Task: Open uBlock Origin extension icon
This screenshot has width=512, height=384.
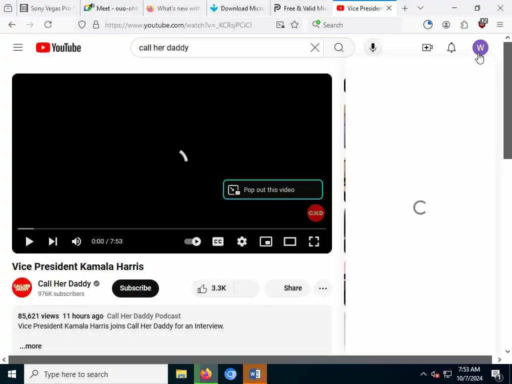Action: pos(482,24)
